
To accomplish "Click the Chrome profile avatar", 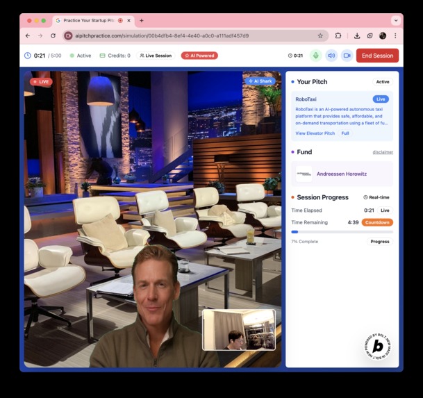I will [383, 35].
